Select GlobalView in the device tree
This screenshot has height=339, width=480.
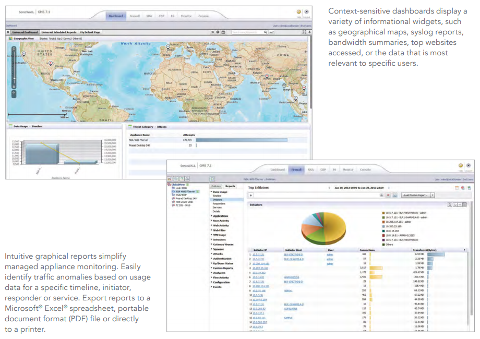(x=178, y=185)
